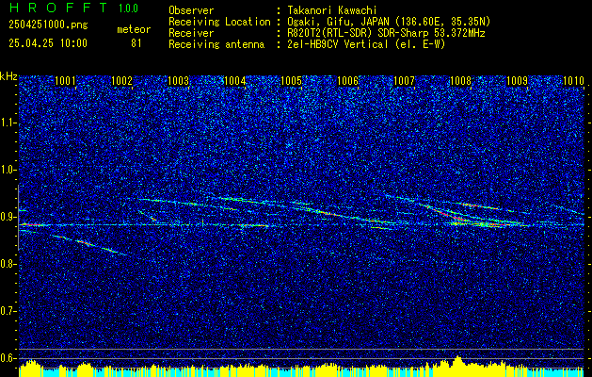Image resolution: width=592 pixels, height=377 pixels.
Task: Click time marker 1006
Action: click(x=347, y=80)
